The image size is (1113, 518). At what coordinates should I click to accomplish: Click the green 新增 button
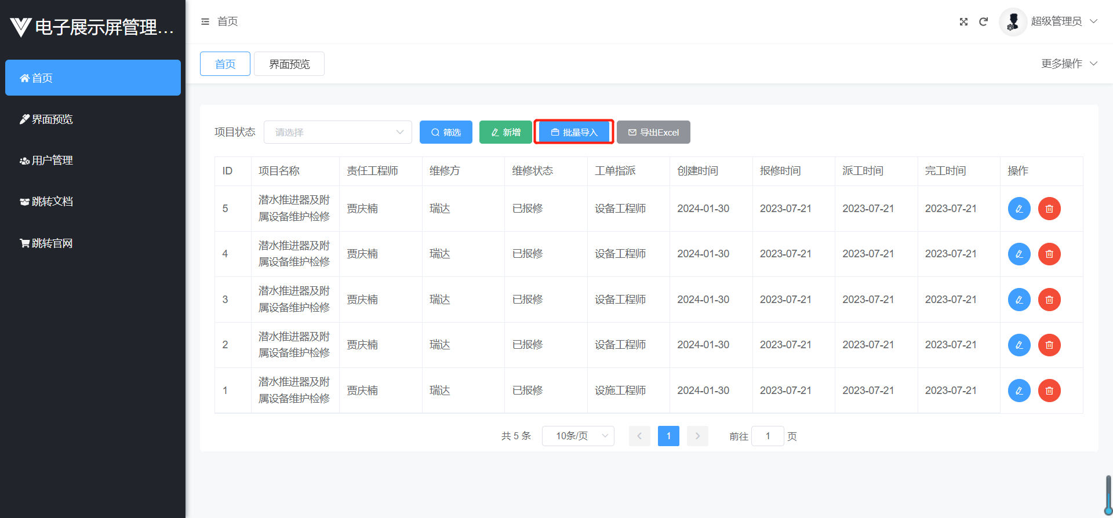click(505, 132)
